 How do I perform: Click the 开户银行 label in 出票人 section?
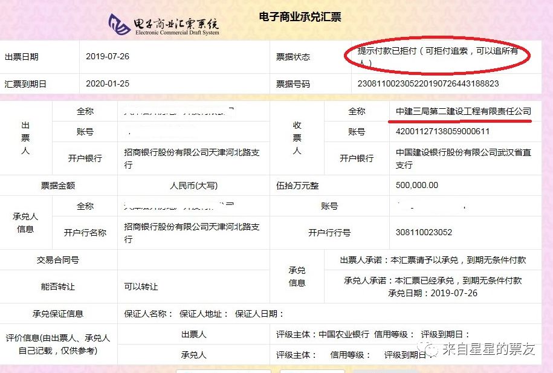pos(85,158)
